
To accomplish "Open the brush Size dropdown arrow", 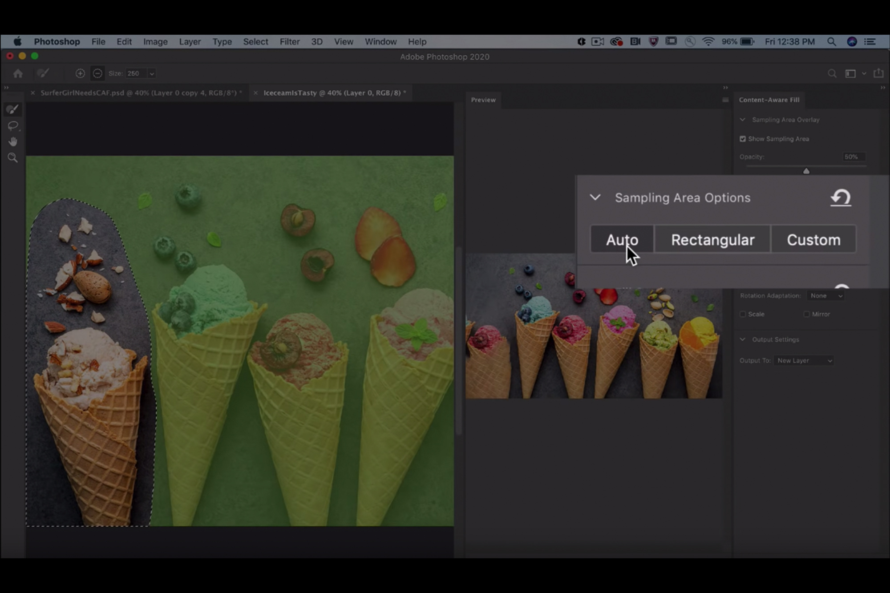I will coord(152,74).
